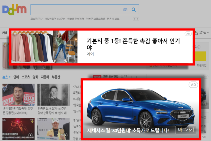Screen dimensions: 211x141
Task: Open trending keyword 이봉주 스포츠영웅
Action: point(95,19)
